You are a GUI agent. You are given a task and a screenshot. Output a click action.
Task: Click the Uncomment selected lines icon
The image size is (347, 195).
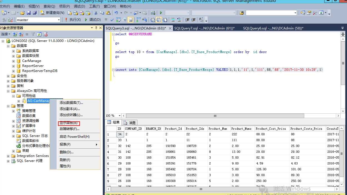coord(179,20)
